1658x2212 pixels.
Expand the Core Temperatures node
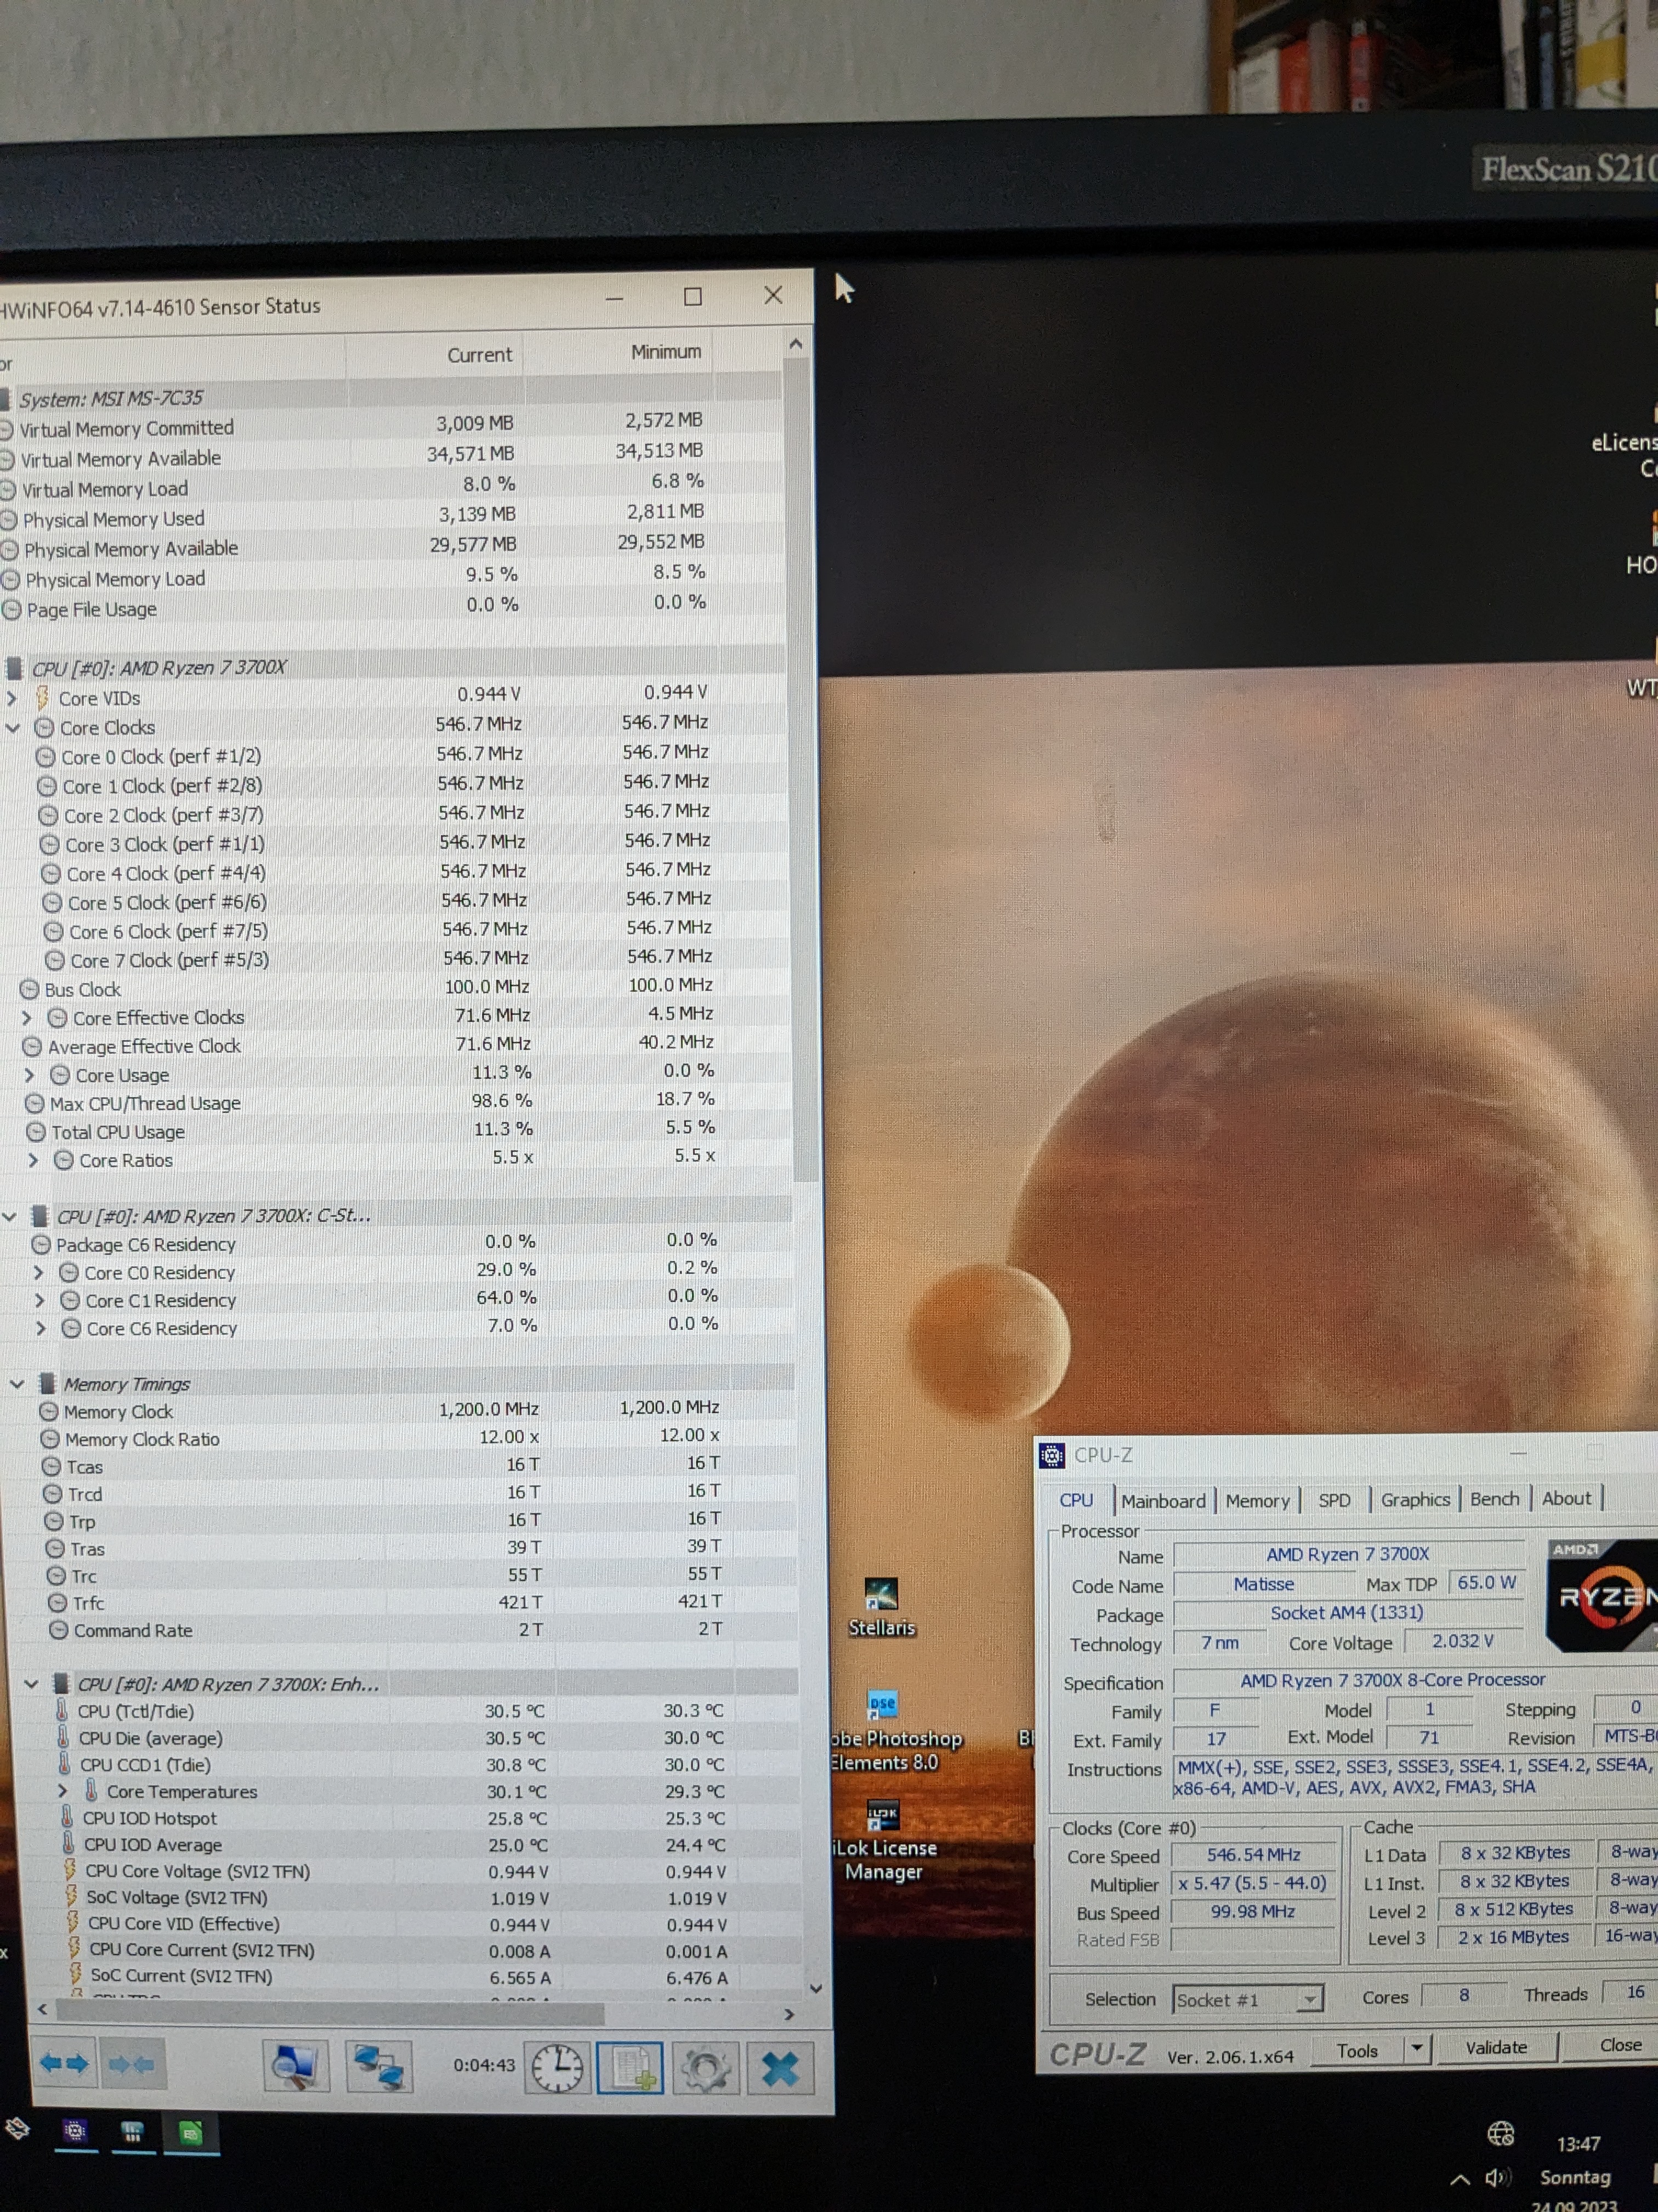(63, 1791)
